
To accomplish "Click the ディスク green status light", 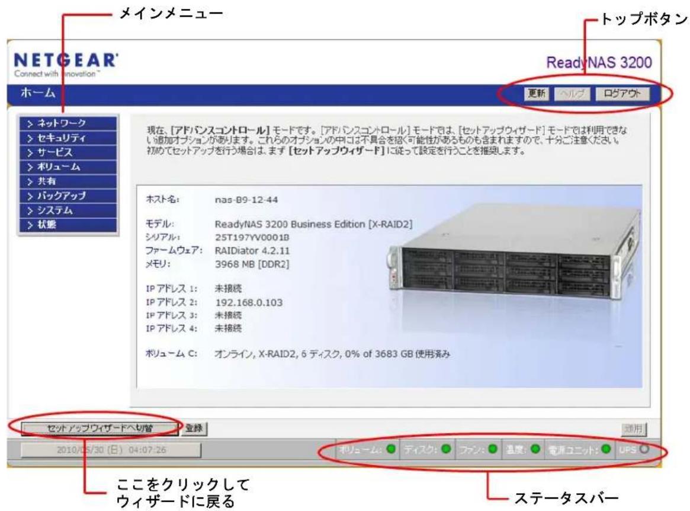I will (x=446, y=449).
